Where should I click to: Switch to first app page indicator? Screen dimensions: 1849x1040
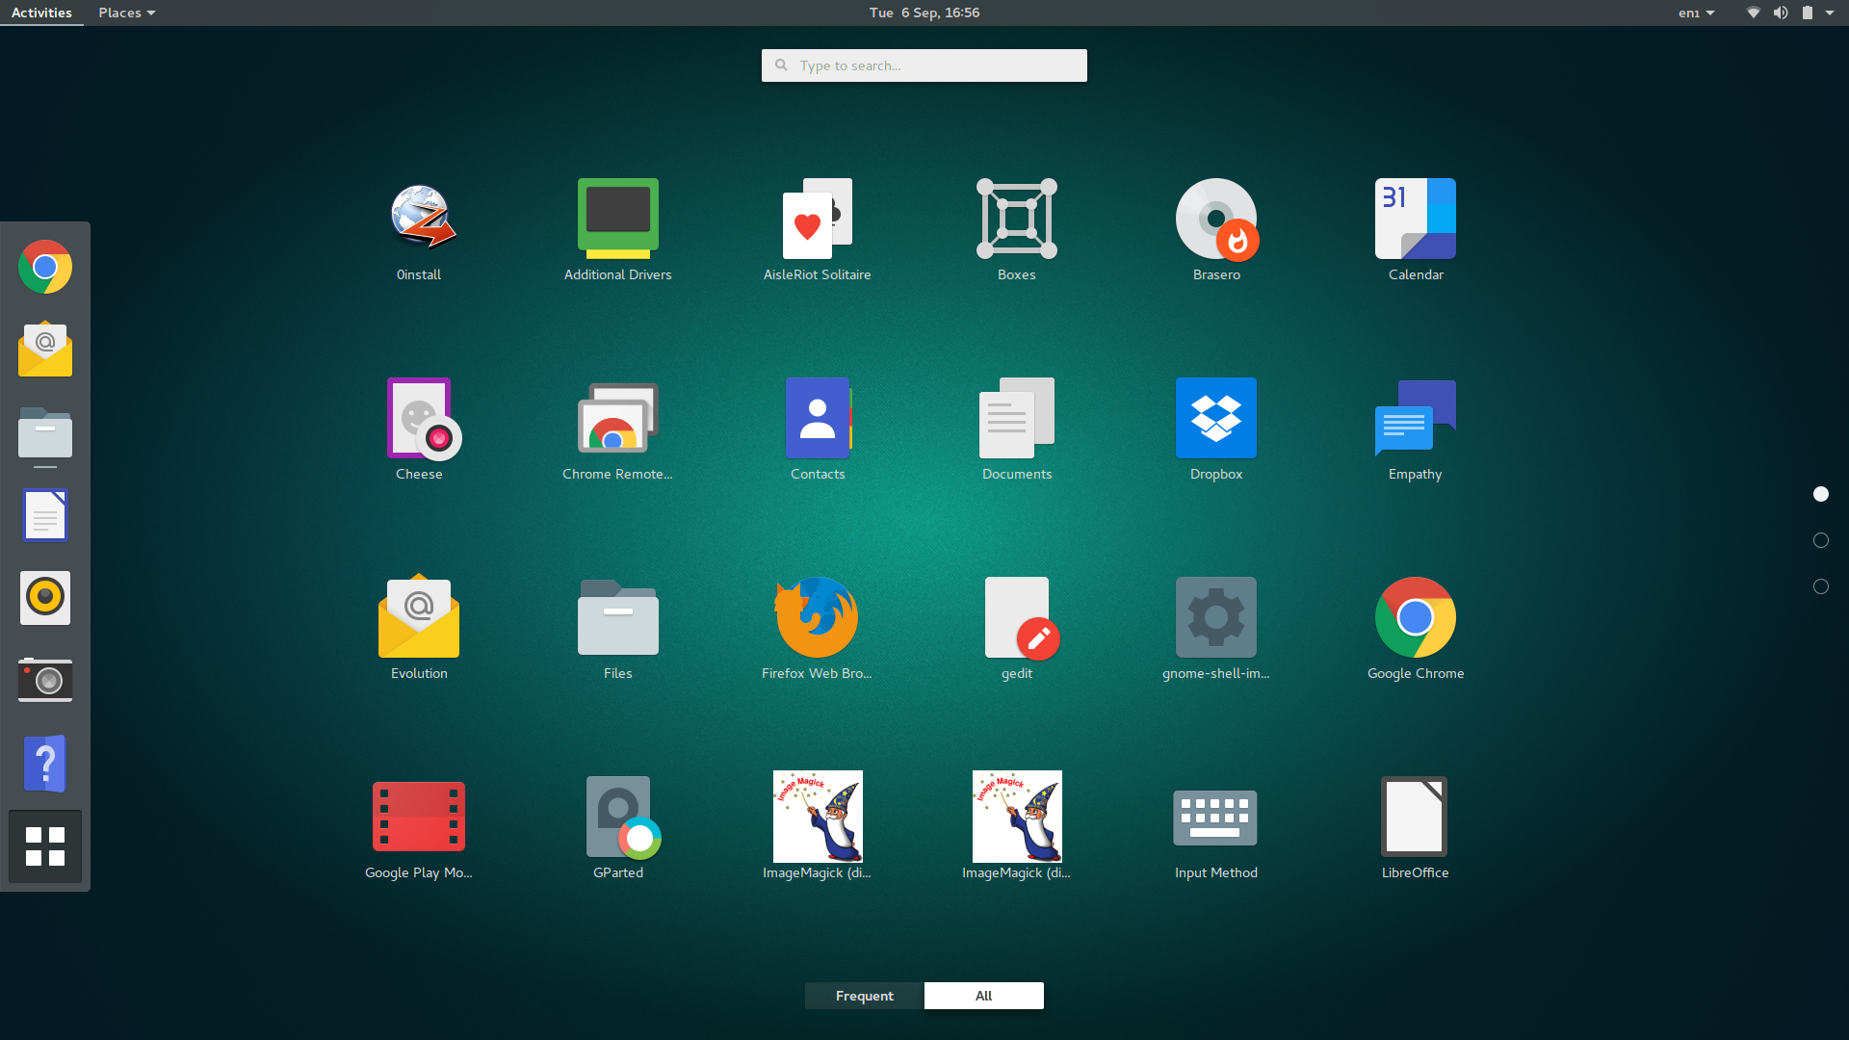(x=1821, y=494)
